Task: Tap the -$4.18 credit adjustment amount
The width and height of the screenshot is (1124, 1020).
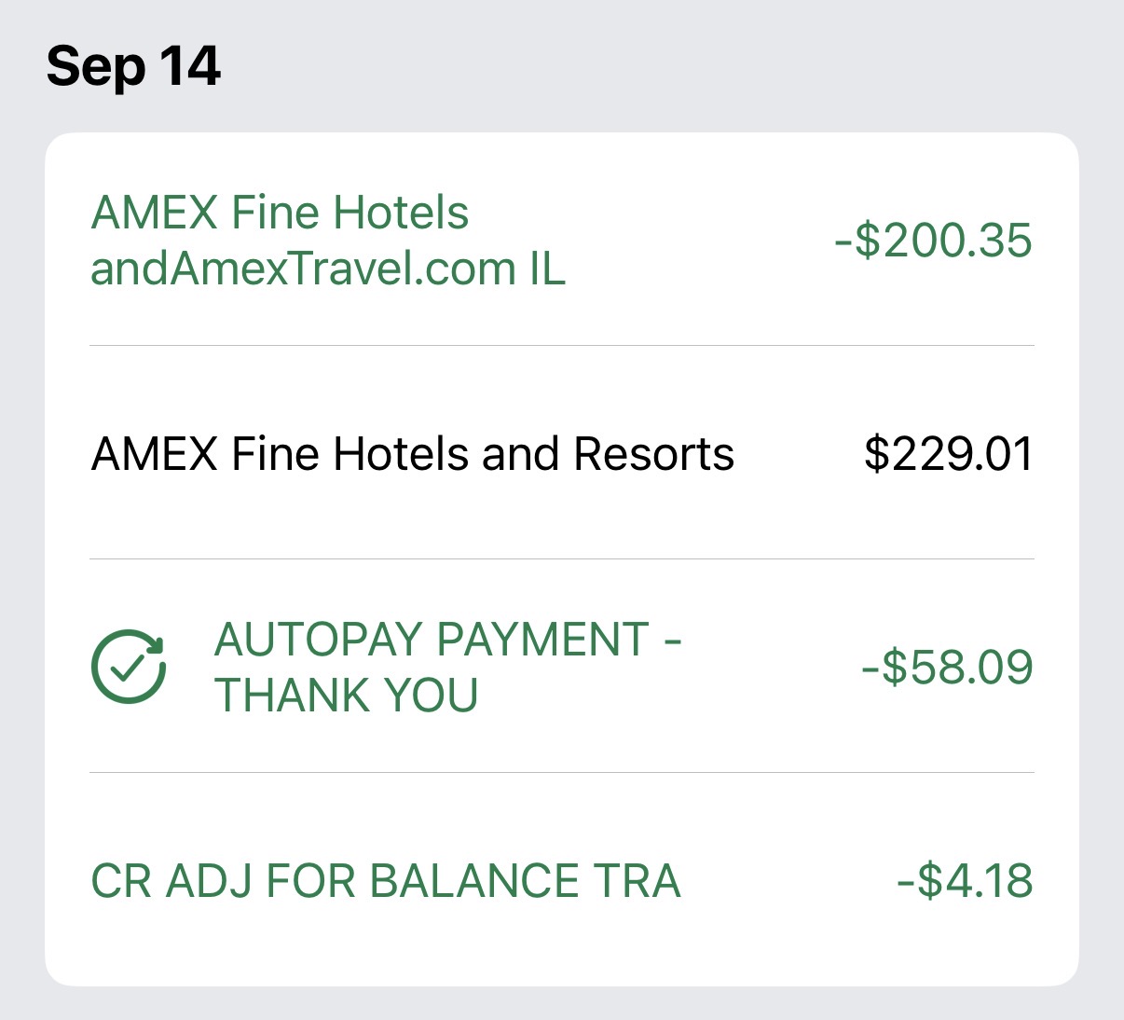Action: [x=965, y=881]
